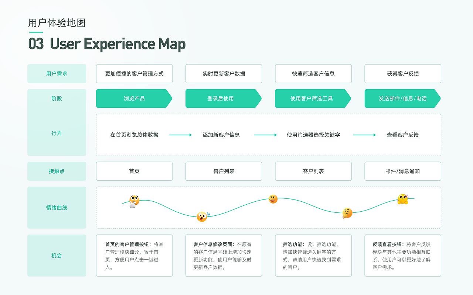Click 客户列表 touchpoint under 使用客户筛选工具 stage
The image size is (473, 295).
coord(313,171)
